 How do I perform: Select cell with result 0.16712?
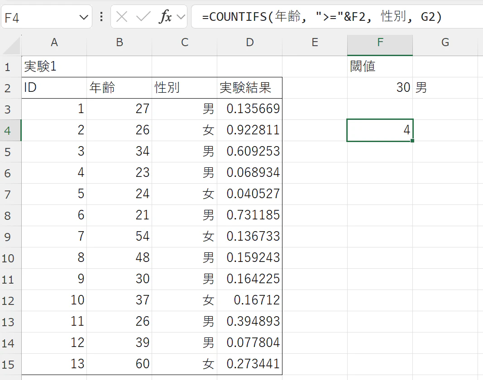pyautogui.click(x=250, y=300)
